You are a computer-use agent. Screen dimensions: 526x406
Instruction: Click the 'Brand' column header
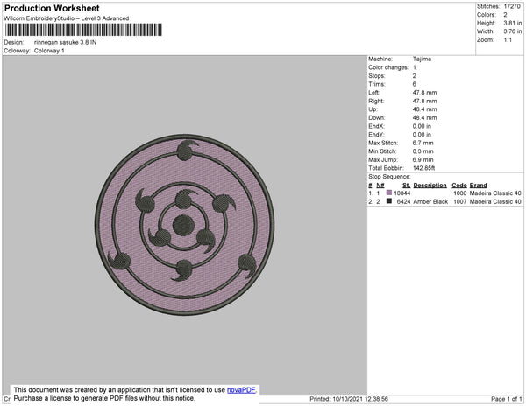pyautogui.click(x=478, y=185)
